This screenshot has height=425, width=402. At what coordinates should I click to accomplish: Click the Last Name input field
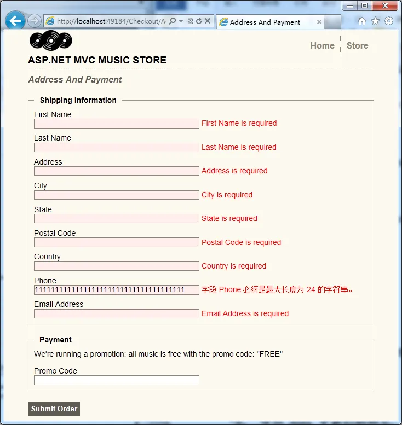117,148
